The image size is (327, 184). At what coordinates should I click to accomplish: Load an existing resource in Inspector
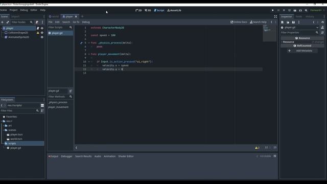[x=288, y=22]
